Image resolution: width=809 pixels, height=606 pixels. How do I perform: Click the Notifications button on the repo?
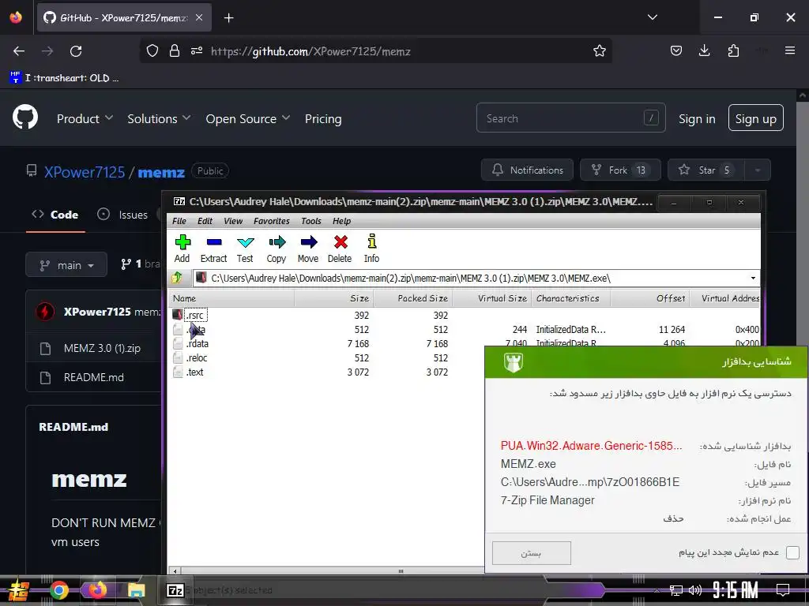tap(527, 170)
